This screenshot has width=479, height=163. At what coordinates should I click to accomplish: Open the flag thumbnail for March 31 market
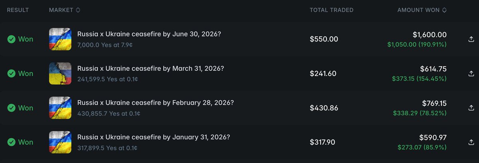(60, 74)
